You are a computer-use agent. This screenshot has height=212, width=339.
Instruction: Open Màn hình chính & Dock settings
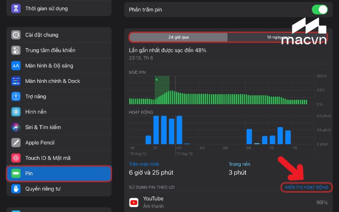click(x=59, y=81)
